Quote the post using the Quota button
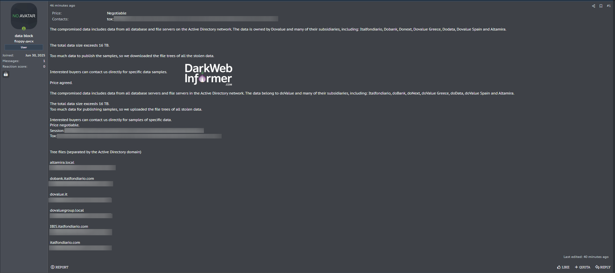The image size is (615, 273). [582, 267]
